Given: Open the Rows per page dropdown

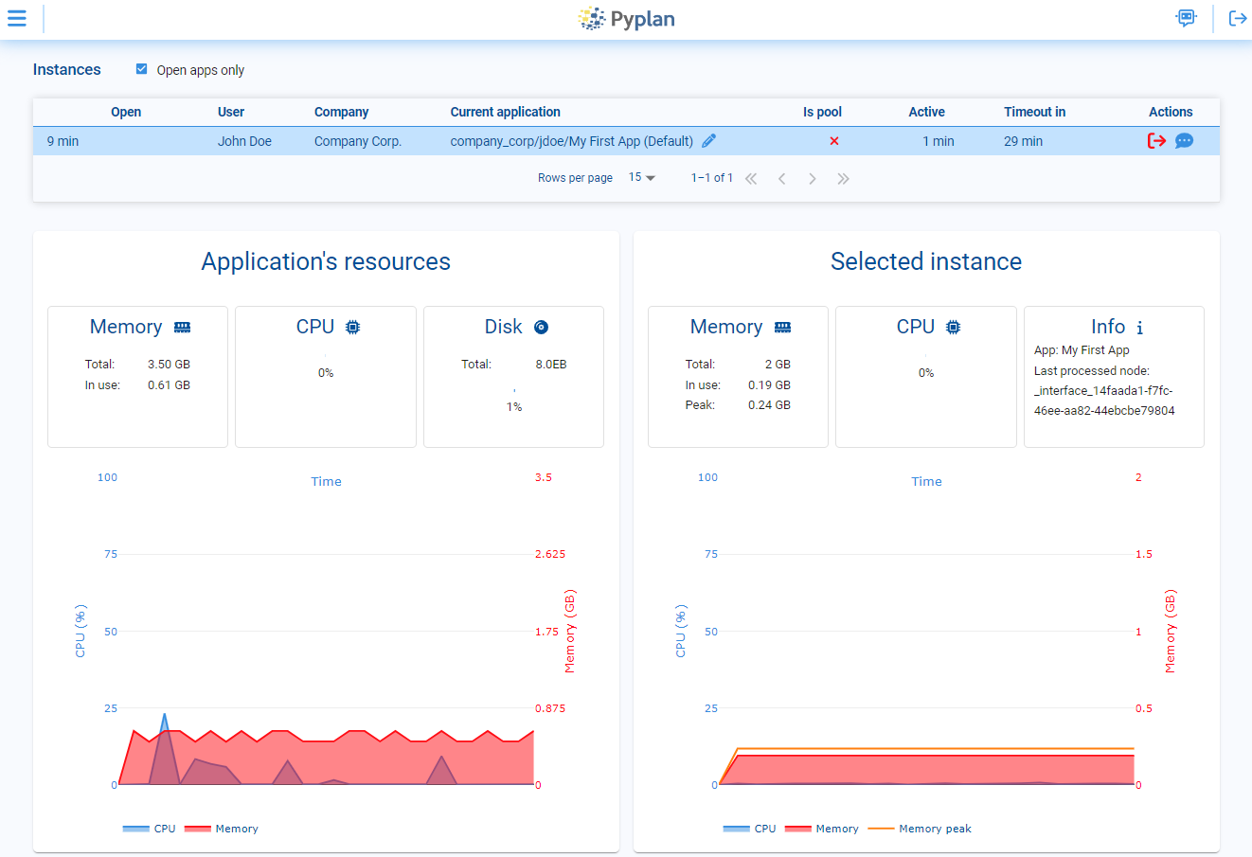Looking at the screenshot, I should coord(642,177).
